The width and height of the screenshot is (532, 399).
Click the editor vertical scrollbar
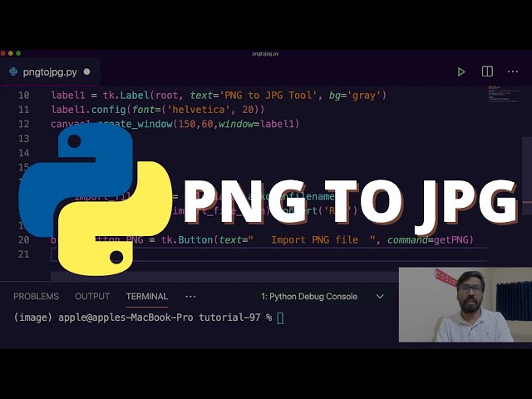coord(527,175)
